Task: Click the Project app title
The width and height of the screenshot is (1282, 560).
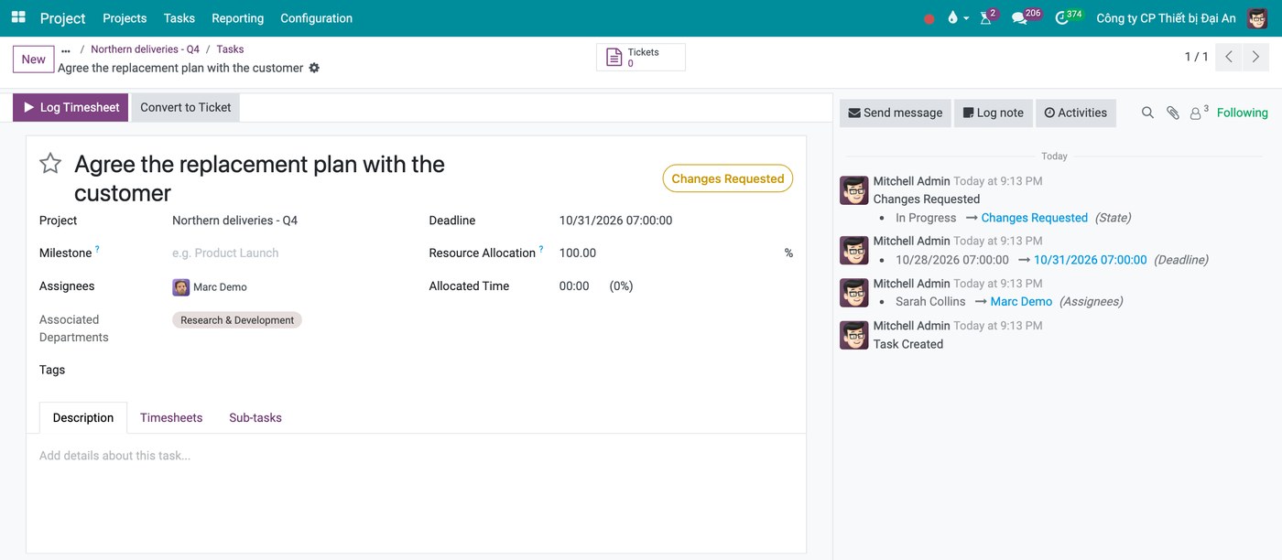Action: pos(63,18)
